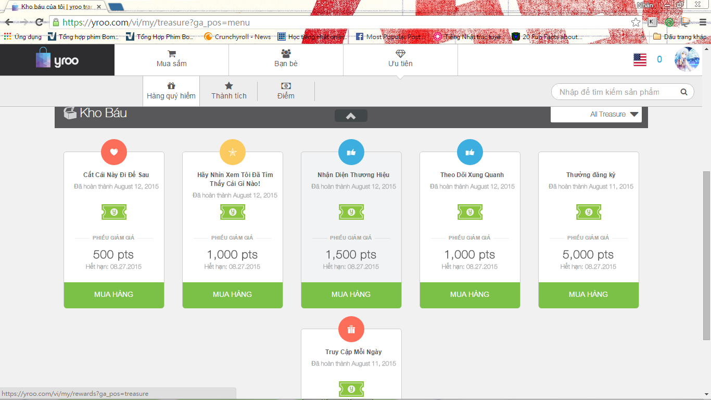Open the Mua sắm navigation menu

(172, 59)
